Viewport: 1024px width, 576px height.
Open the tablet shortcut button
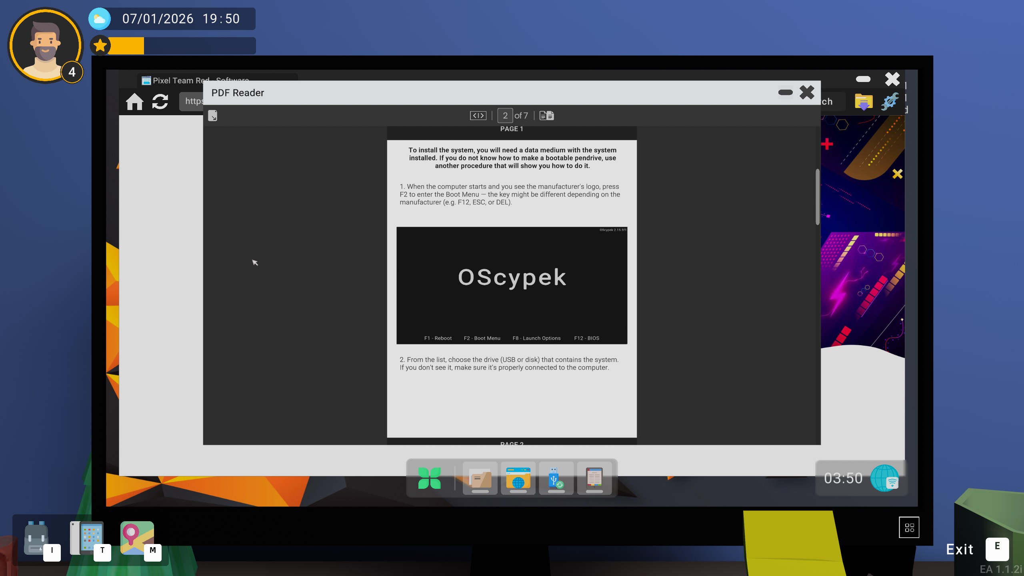tap(87, 538)
